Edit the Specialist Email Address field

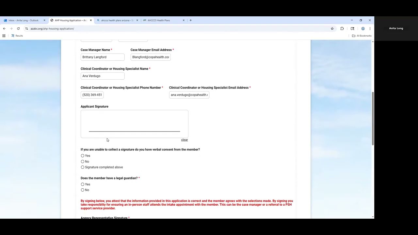189,95
